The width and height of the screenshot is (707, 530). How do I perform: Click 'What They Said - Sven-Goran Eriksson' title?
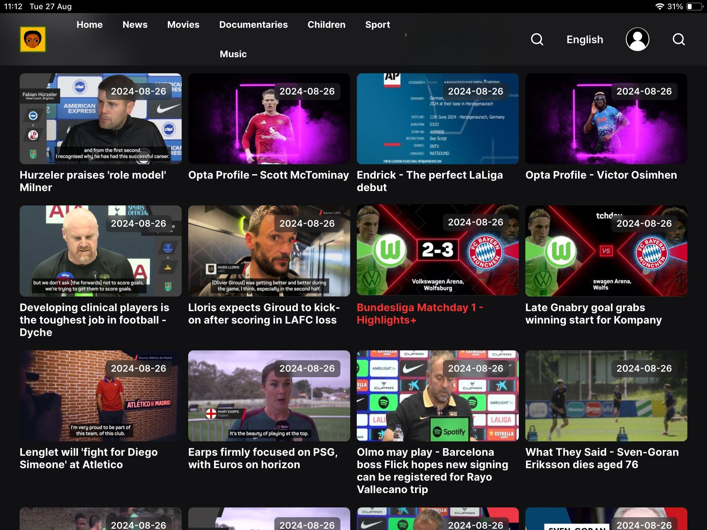[602, 458]
